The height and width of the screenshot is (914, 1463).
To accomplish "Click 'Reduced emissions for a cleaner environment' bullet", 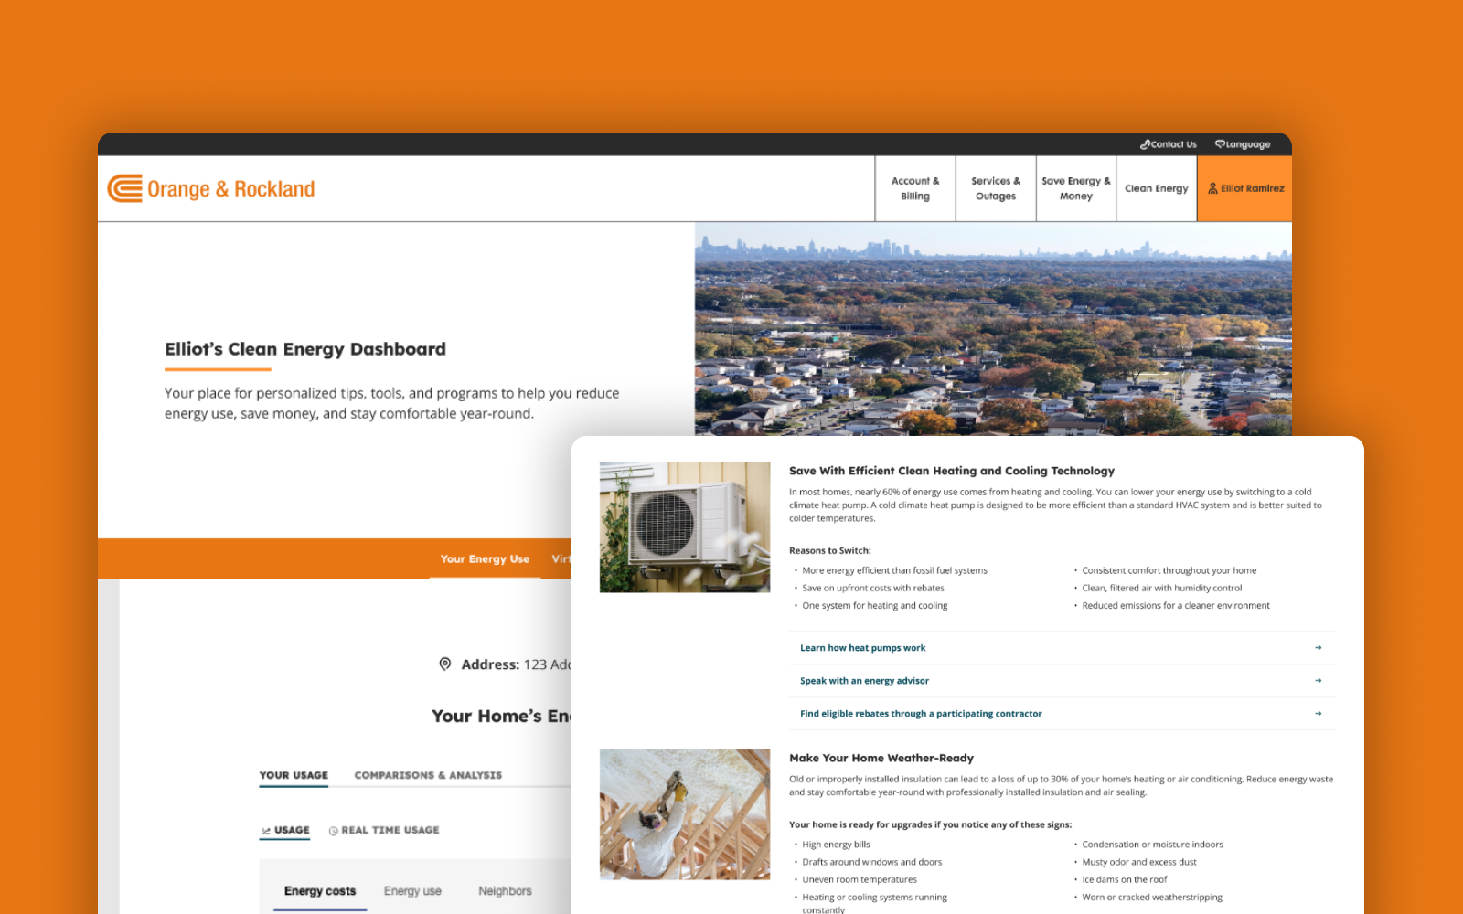I will 1176,606.
